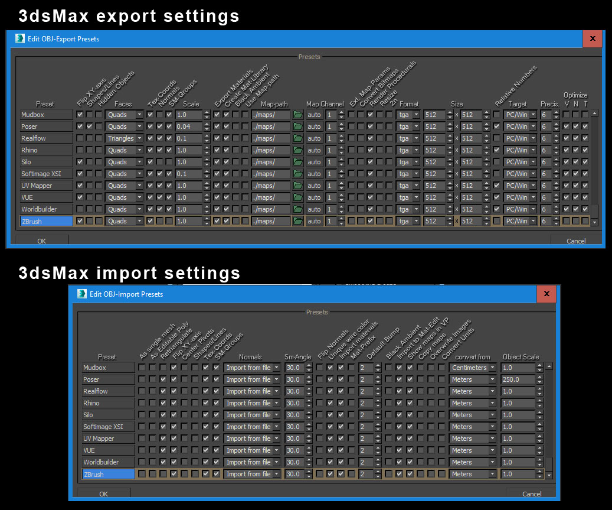Browse map-path folder for Mudbox export preset
This screenshot has width=612, height=510.
[x=298, y=115]
